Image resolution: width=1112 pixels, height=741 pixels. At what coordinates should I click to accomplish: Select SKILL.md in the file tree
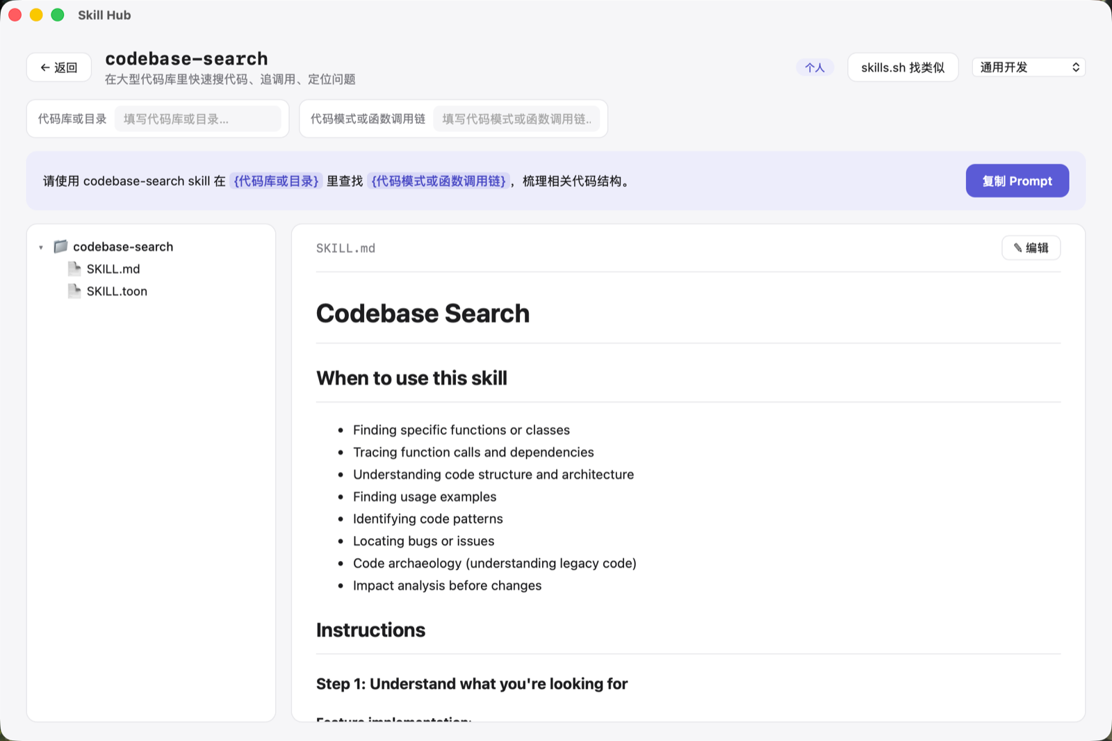pos(113,269)
